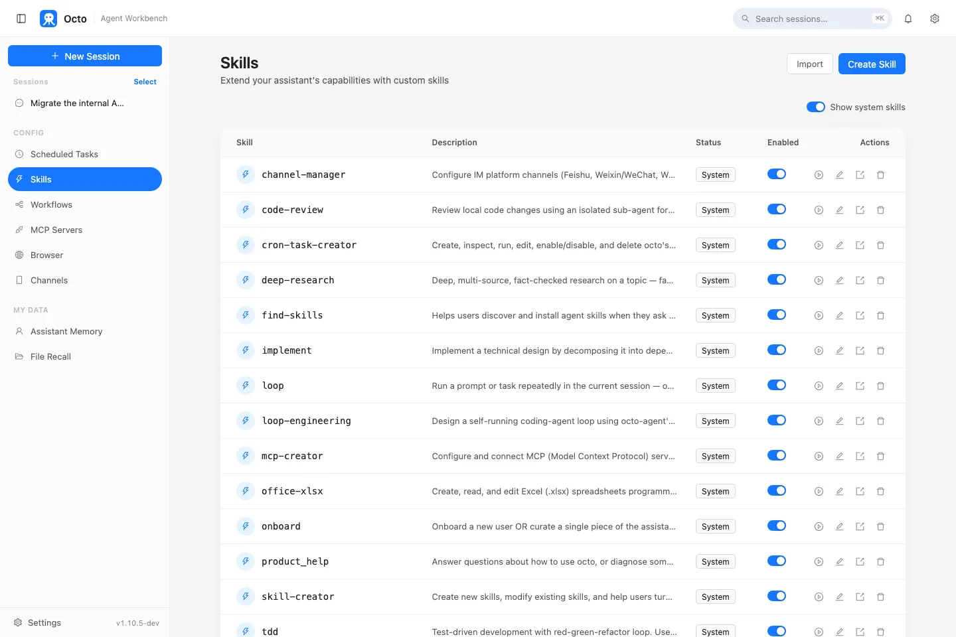Export the code-review skill

click(860, 210)
